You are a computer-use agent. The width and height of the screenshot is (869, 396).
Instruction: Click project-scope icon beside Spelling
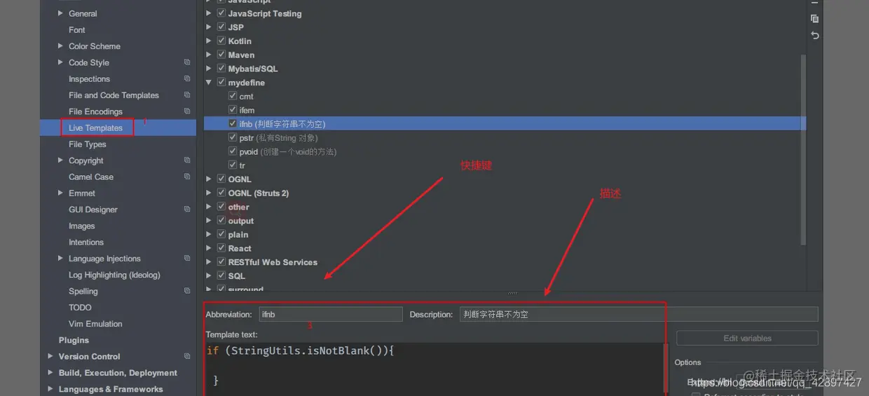tap(187, 290)
